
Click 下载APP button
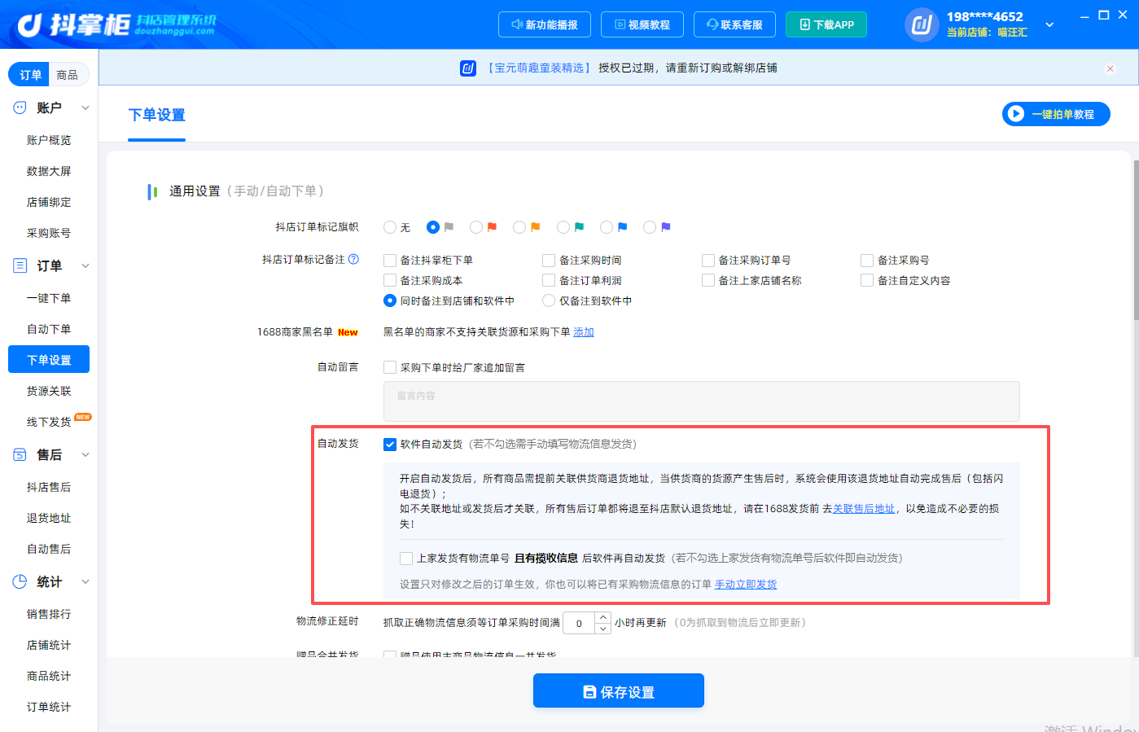[826, 24]
